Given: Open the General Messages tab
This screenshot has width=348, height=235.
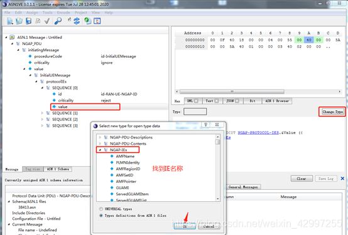Looking at the screenshot, I should (x=243, y=187).
